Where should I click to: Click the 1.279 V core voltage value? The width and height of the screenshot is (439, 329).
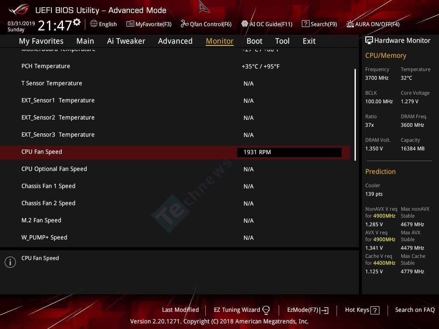409,102
